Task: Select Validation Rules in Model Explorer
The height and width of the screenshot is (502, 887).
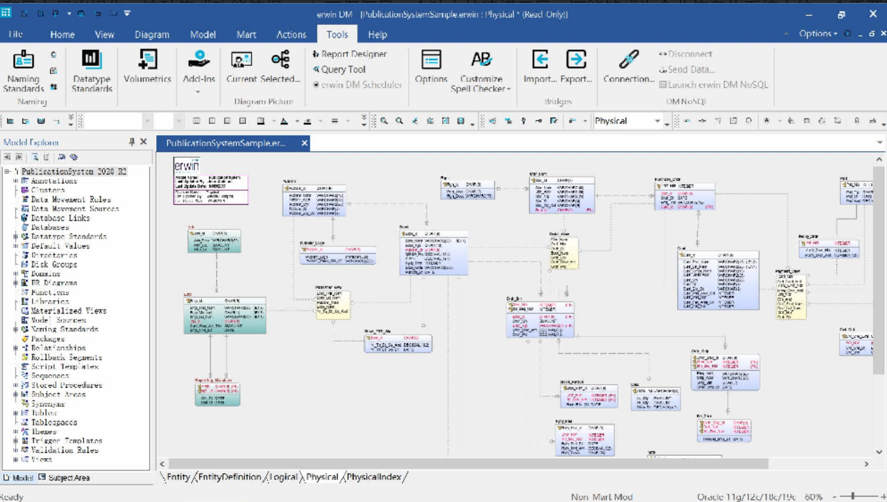Action: 64,450
